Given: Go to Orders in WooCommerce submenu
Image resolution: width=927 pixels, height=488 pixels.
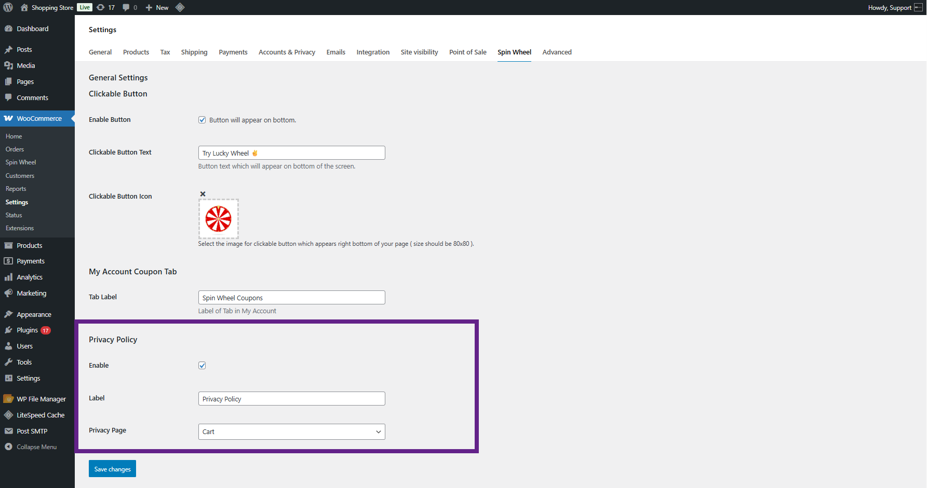Looking at the screenshot, I should click(x=15, y=149).
